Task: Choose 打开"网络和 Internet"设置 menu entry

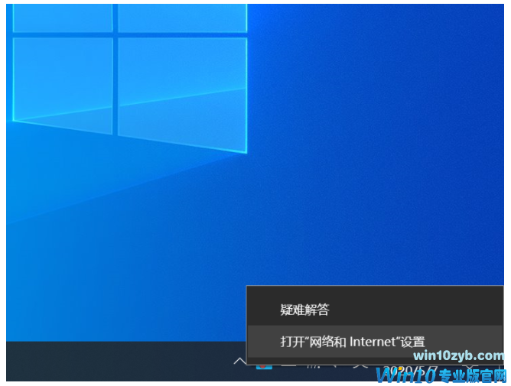Action: 352,342
